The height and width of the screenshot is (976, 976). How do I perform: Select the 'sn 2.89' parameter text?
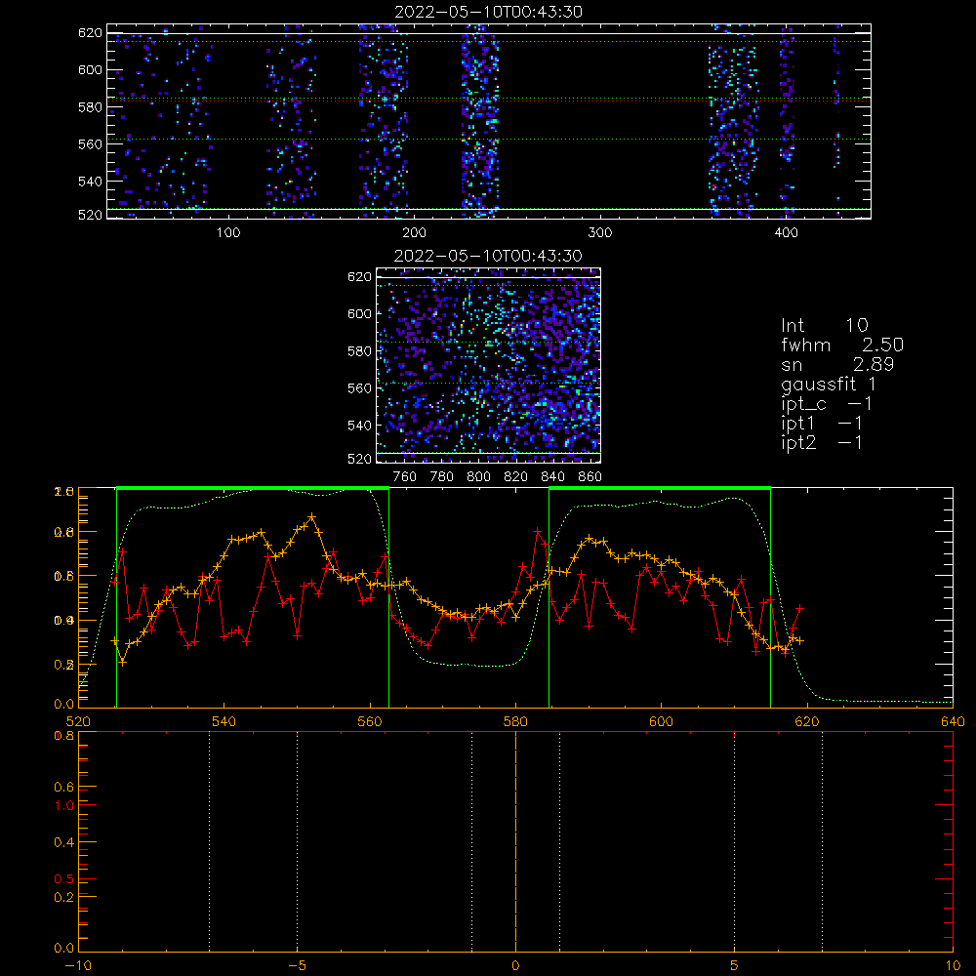837,364
